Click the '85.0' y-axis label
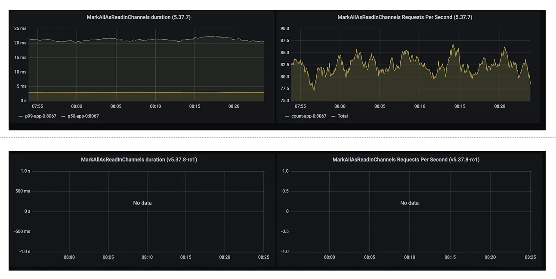The image size is (556, 279). click(x=284, y=53)
